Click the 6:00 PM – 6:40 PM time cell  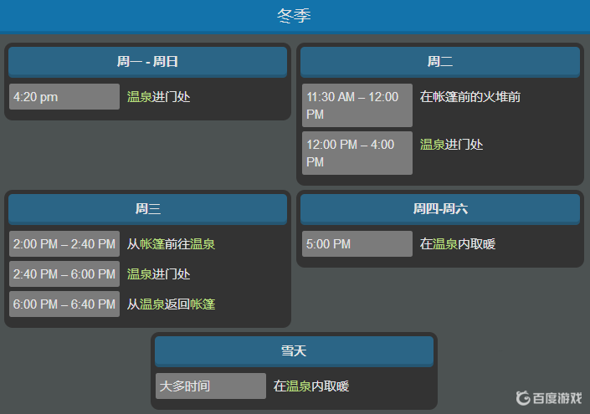click(x=64, y=304)
